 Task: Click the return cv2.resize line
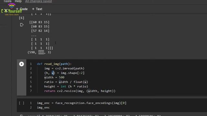80,91
